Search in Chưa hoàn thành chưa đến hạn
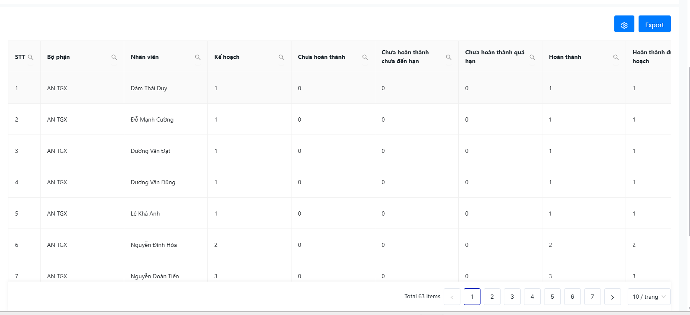 click(x=448, y=57)
